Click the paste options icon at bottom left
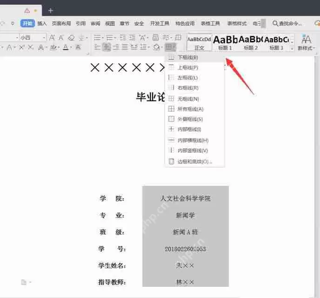The width and height of the screenshot is (320, 298). pyautogui.click(x=24, y=282)
